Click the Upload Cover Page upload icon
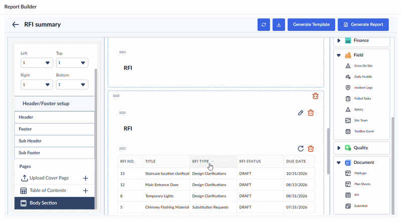 [x=24, y=178]
